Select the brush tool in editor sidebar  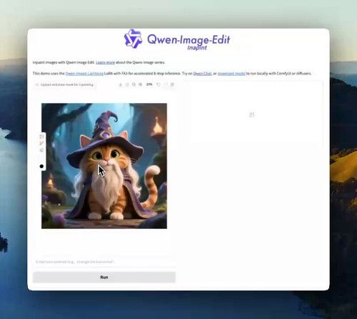41,143
